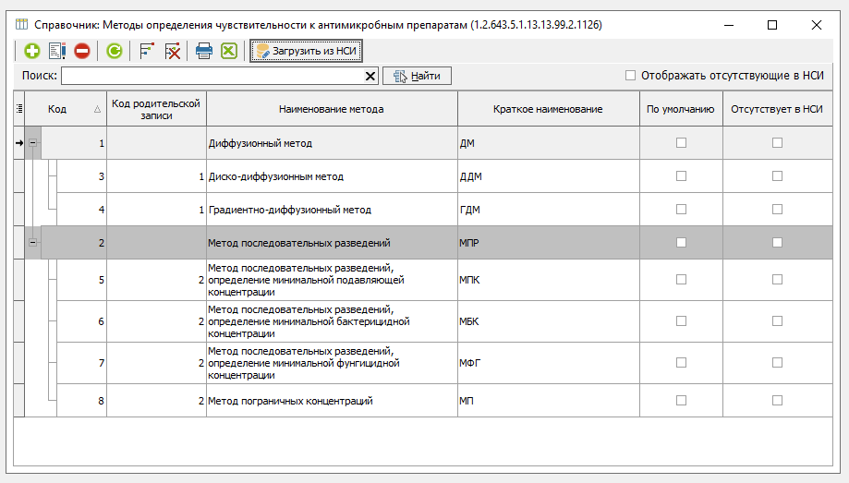This screenshot has height=483, width=849.
Task: Click the filter settings icon
Action: (147, 51)
